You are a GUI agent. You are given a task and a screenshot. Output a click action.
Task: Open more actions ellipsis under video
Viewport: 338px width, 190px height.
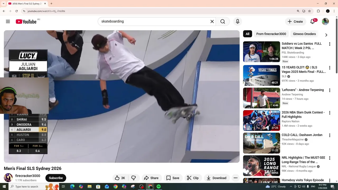pos(236,178)
